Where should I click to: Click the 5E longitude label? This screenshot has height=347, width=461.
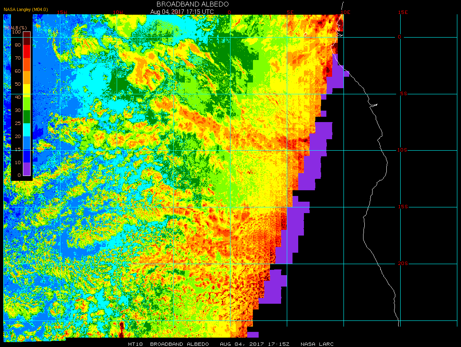tap(290, 12)
